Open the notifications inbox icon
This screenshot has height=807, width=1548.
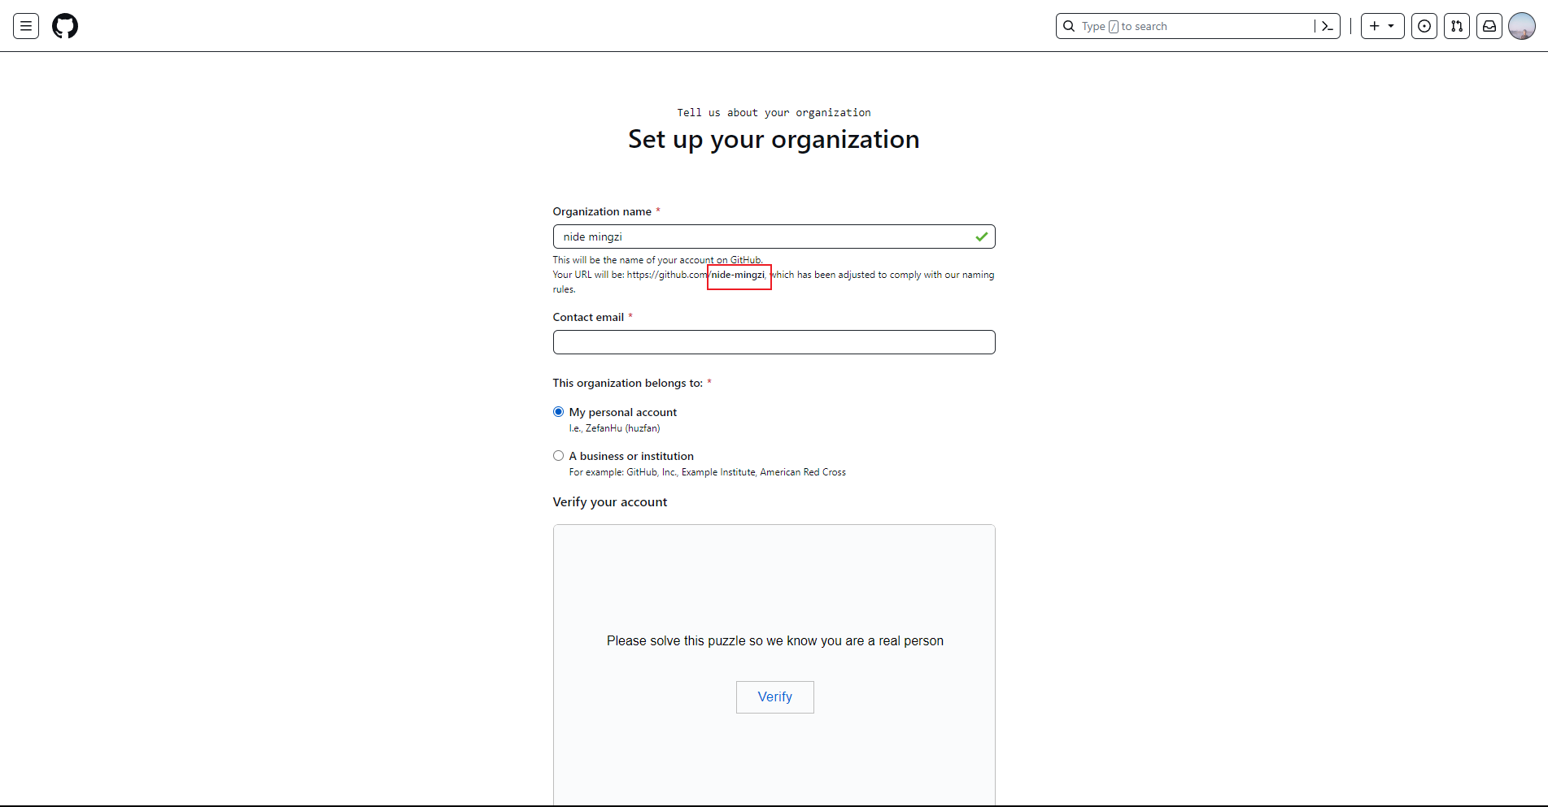(x=1489, y=26)
